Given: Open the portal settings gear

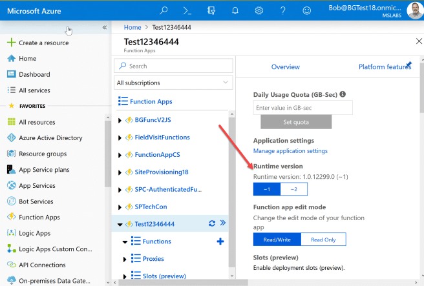Looking at the screenshot, I should point(259,10).
